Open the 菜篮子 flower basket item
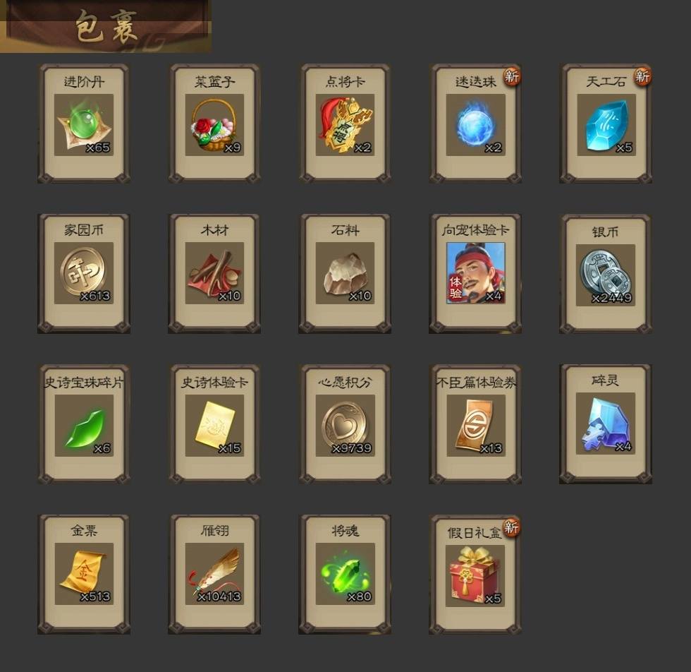The height and width of the screenshot is (672, 691). [x=214, y=124]
